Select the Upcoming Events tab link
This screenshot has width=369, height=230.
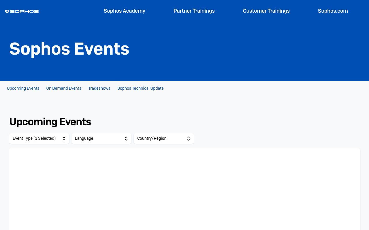pyautogui.click(x=23, y=88)
